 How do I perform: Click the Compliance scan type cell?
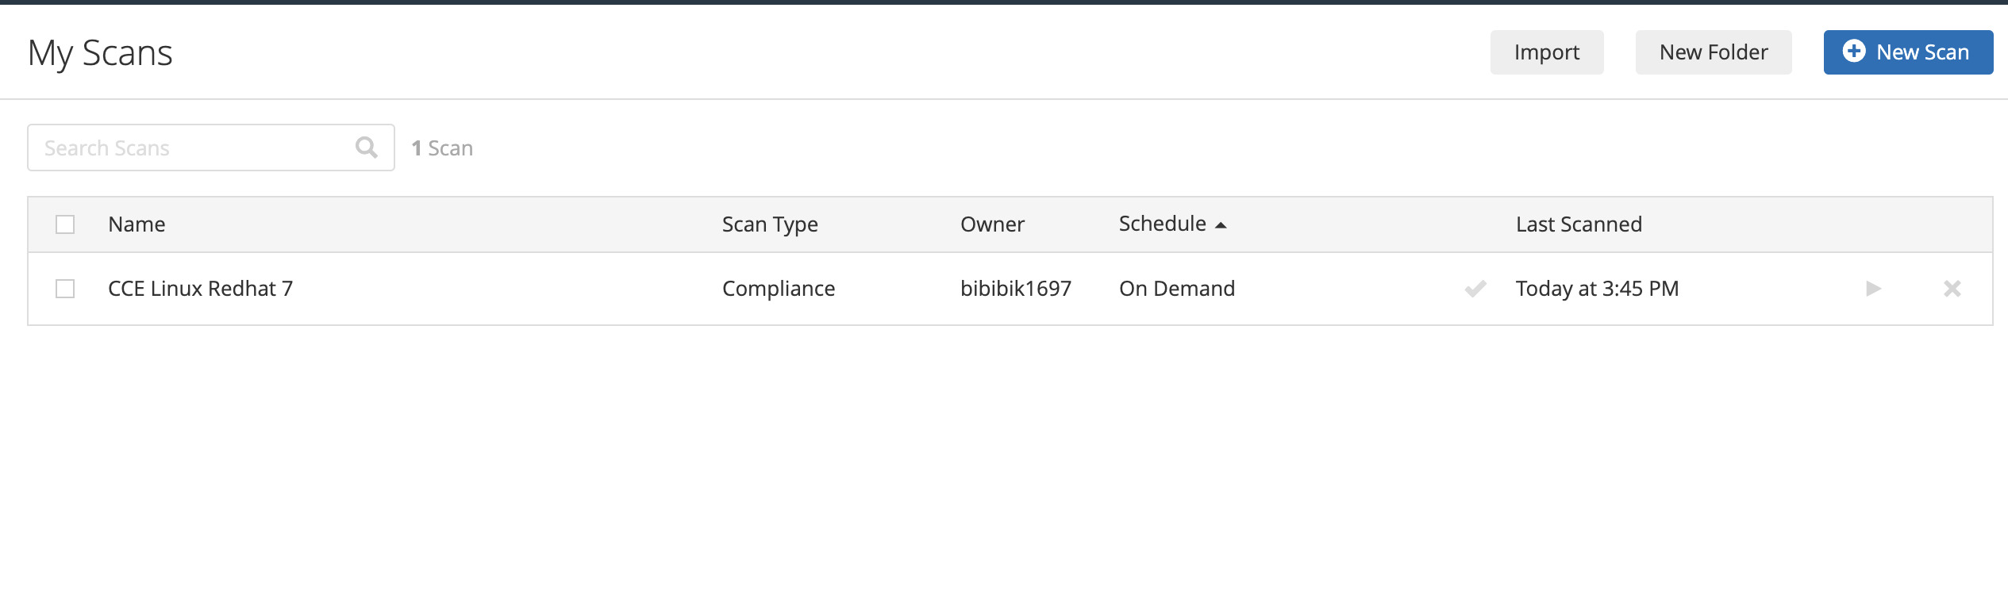(779, 289)
